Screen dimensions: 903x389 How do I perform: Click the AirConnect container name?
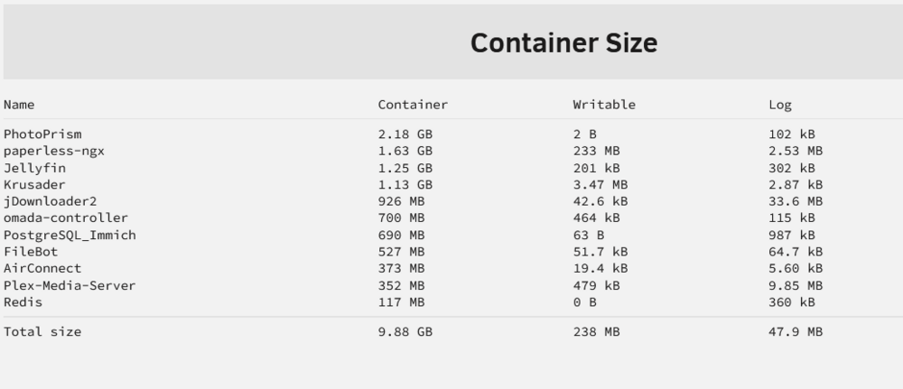42,268
